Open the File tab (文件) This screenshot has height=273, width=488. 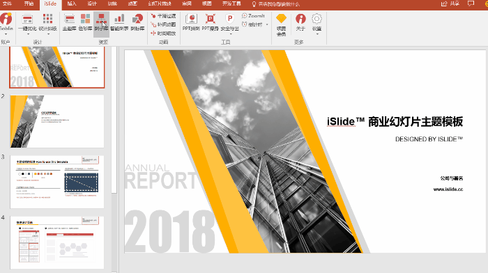(x=7, y=3)
